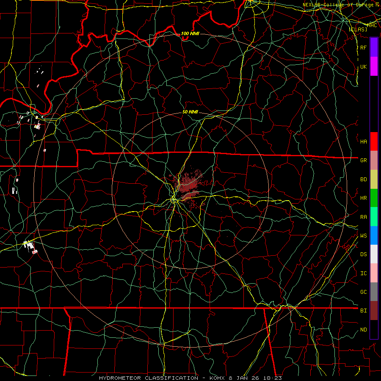Click the 'HHC' product label
The image size is (381, 381).
pos(372,25)
